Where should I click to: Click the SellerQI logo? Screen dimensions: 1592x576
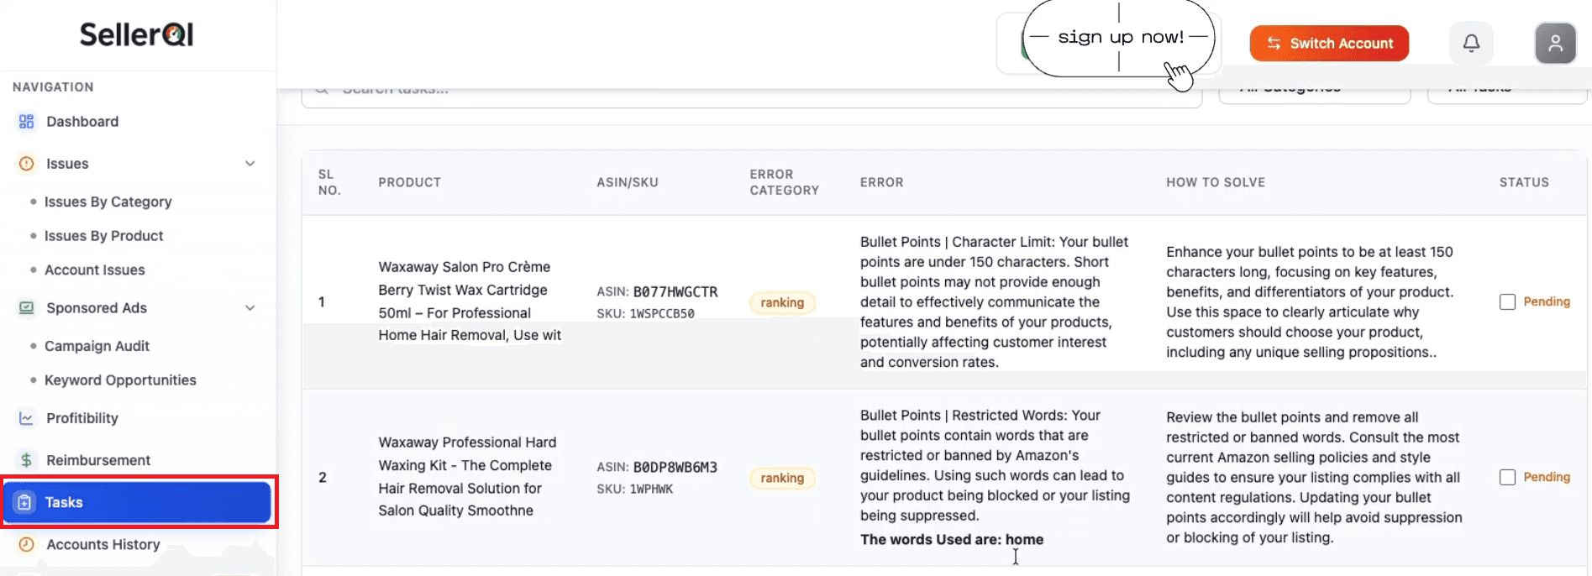(137, 34)
